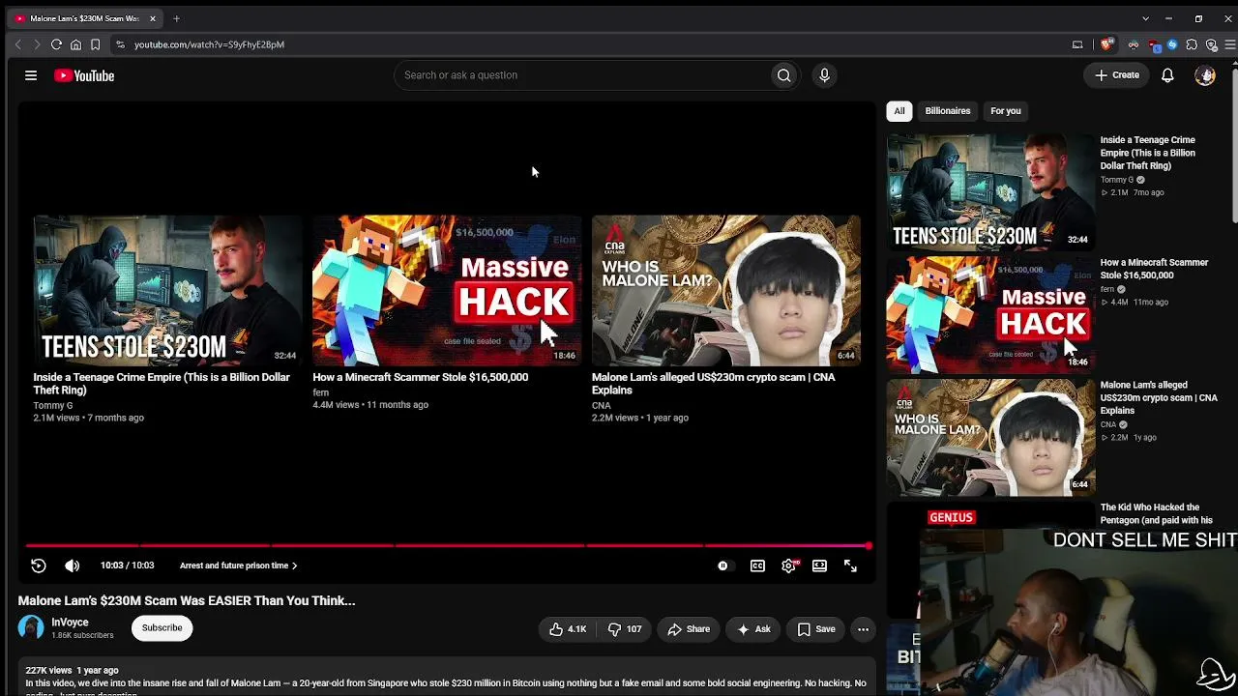This screenshot has width=1238, height=696.
Task: Open the more actions ellipsis menu
Action: [x=863, y=629]
